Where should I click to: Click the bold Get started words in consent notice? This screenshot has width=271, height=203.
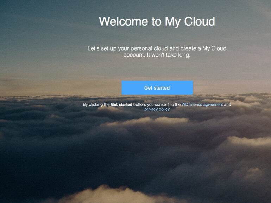click(121, 105)
